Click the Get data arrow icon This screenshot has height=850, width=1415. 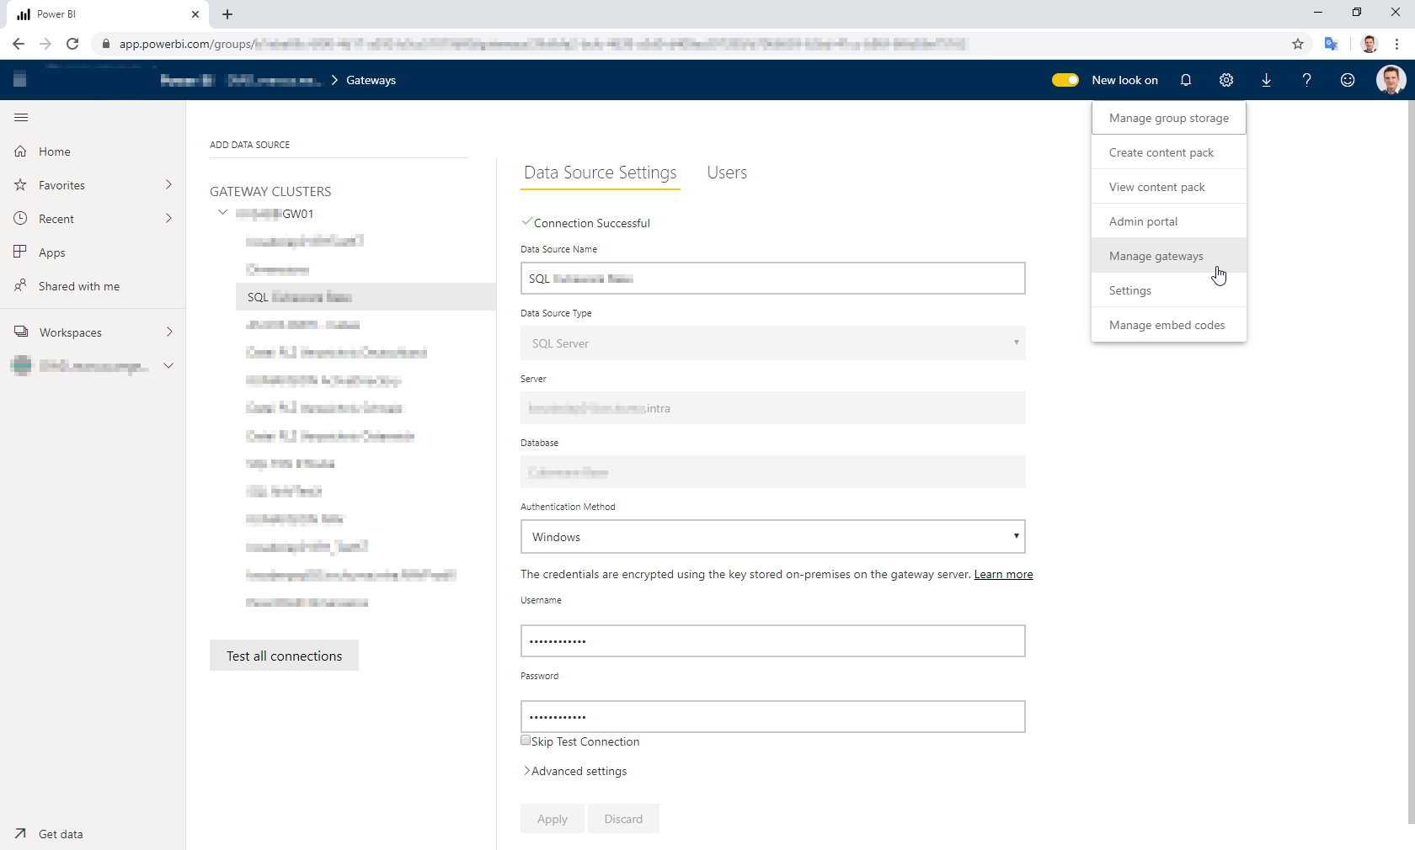(20, 834)
